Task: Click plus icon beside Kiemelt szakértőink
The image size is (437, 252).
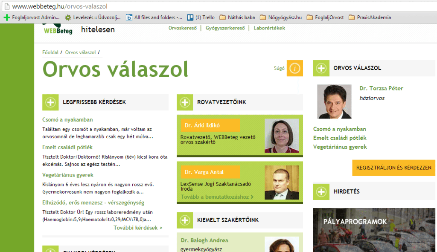Action: 185,220
